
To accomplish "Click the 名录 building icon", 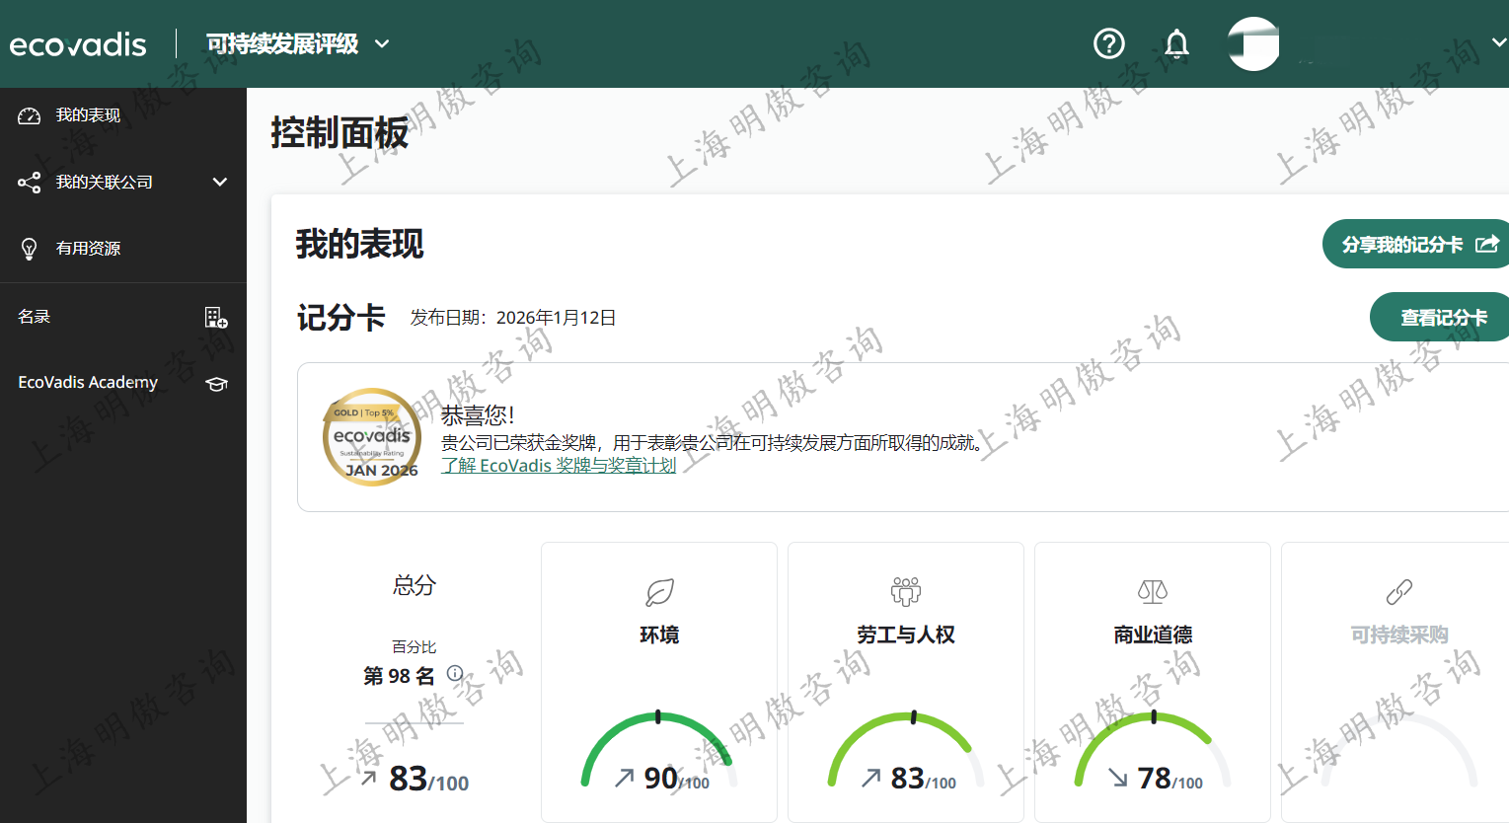I will pyautogui.click(x=216, y=317).
